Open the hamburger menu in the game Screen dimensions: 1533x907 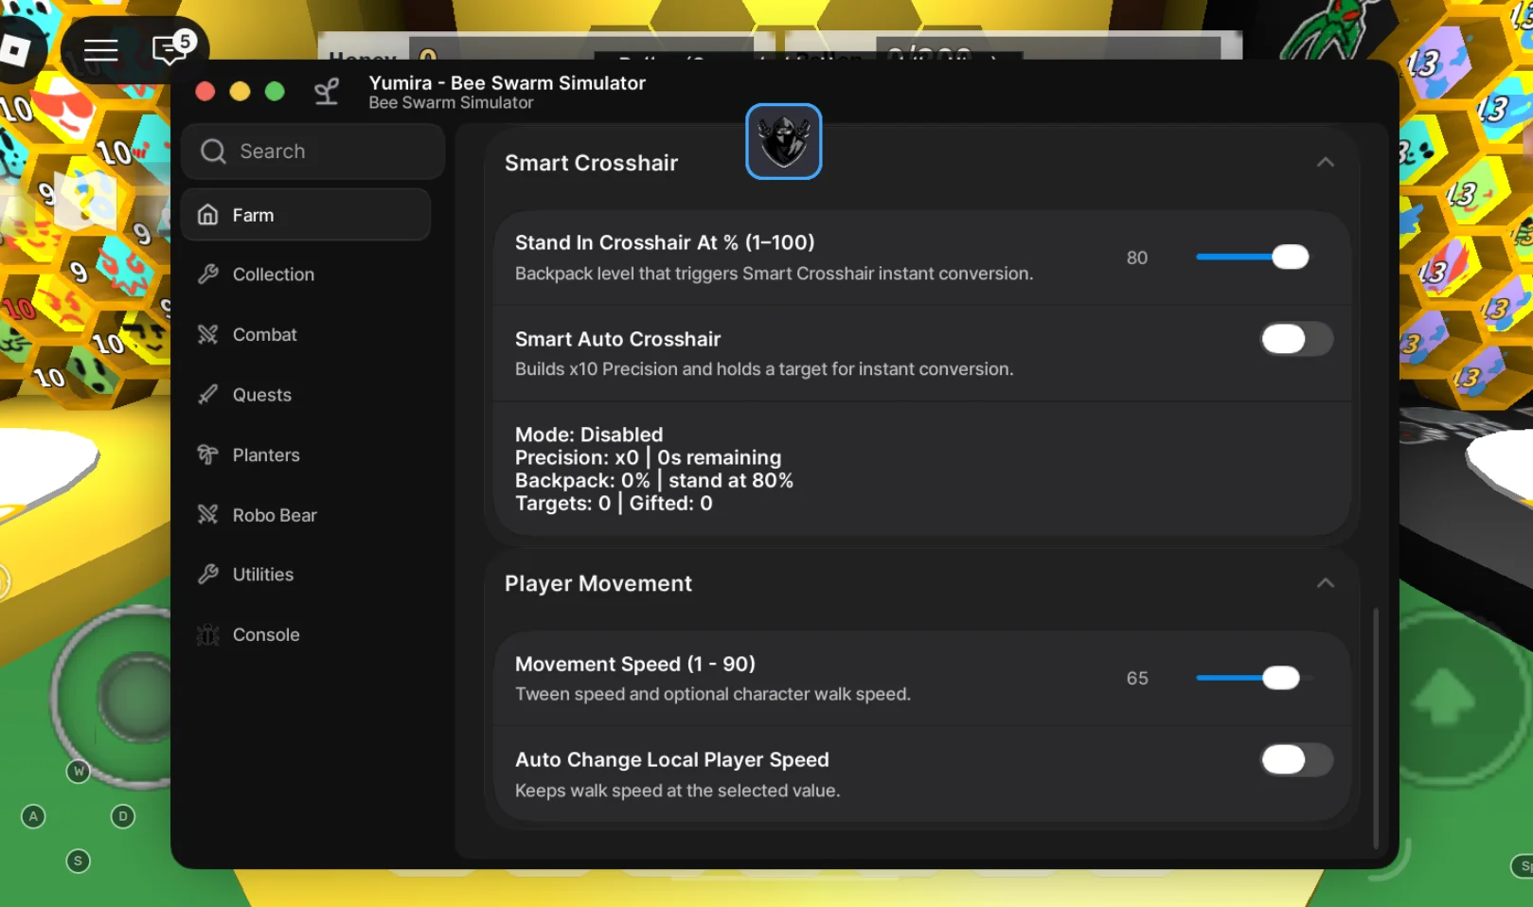(100, 50)
